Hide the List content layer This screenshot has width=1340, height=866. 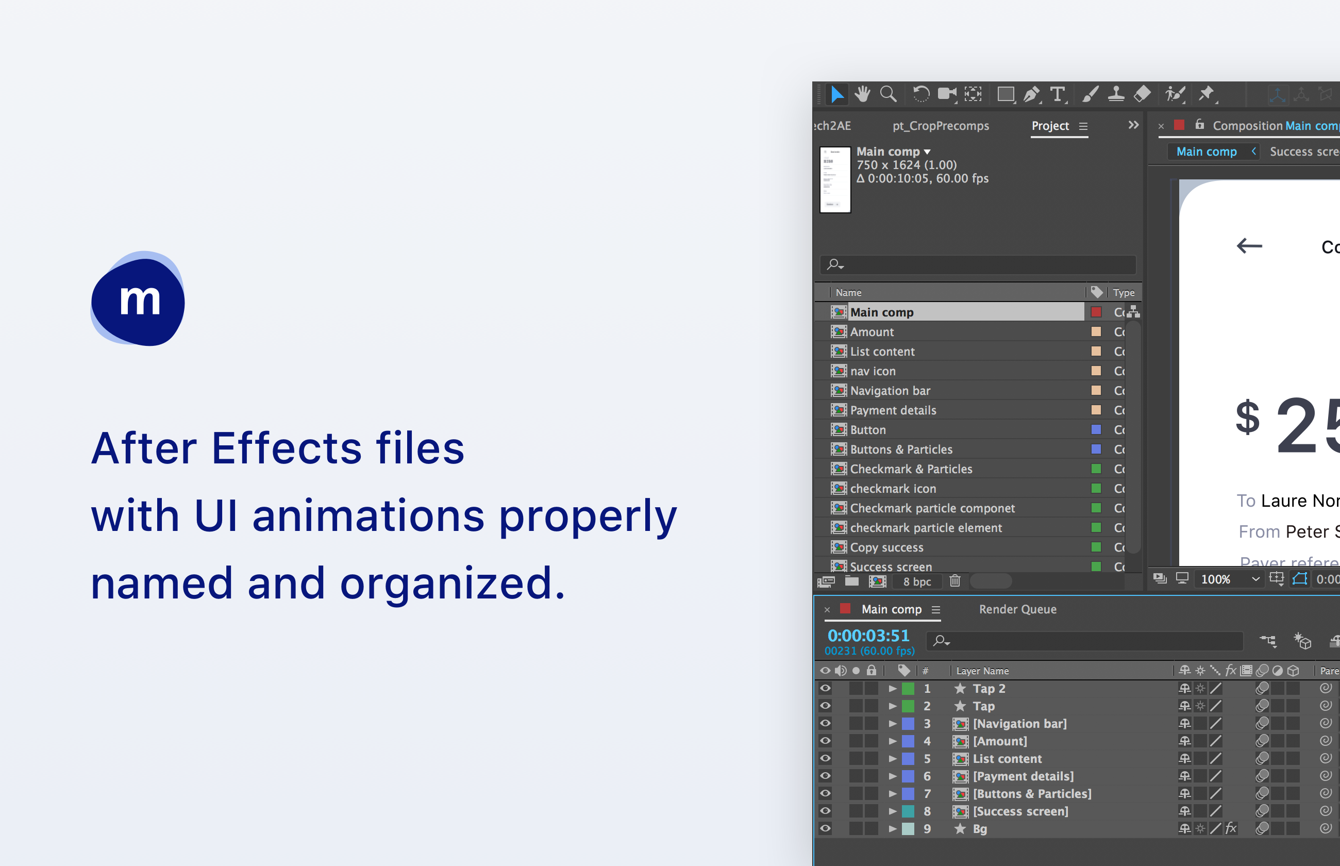(825, 758)
